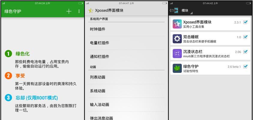
Task: Tap the blue number 3 circle
Action: [8, 97]
